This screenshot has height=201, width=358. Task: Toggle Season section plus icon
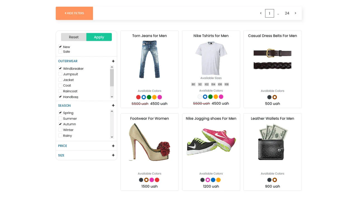[x=113, y=106]
